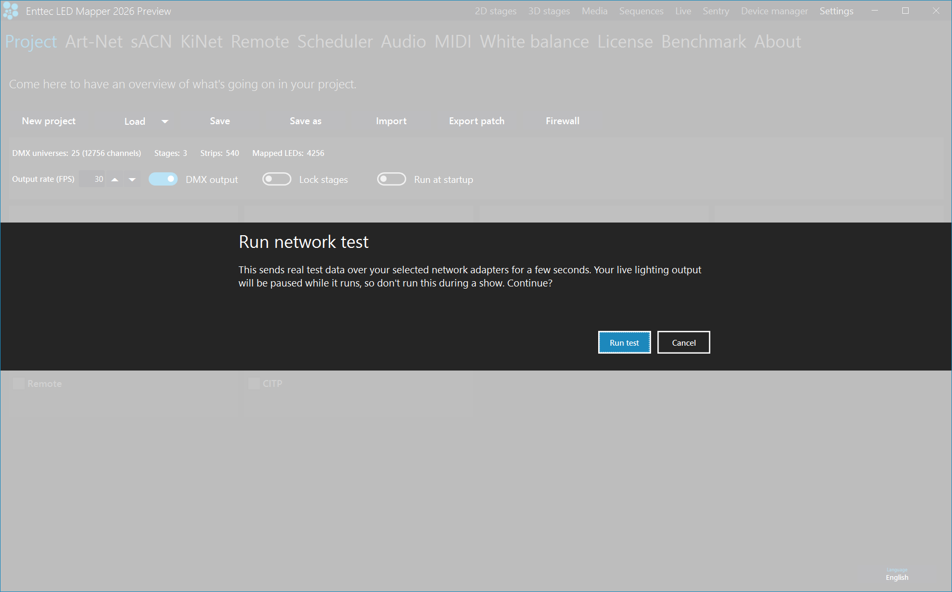
Task: Check the Remote checkbox
Action: tap(19, 384)
